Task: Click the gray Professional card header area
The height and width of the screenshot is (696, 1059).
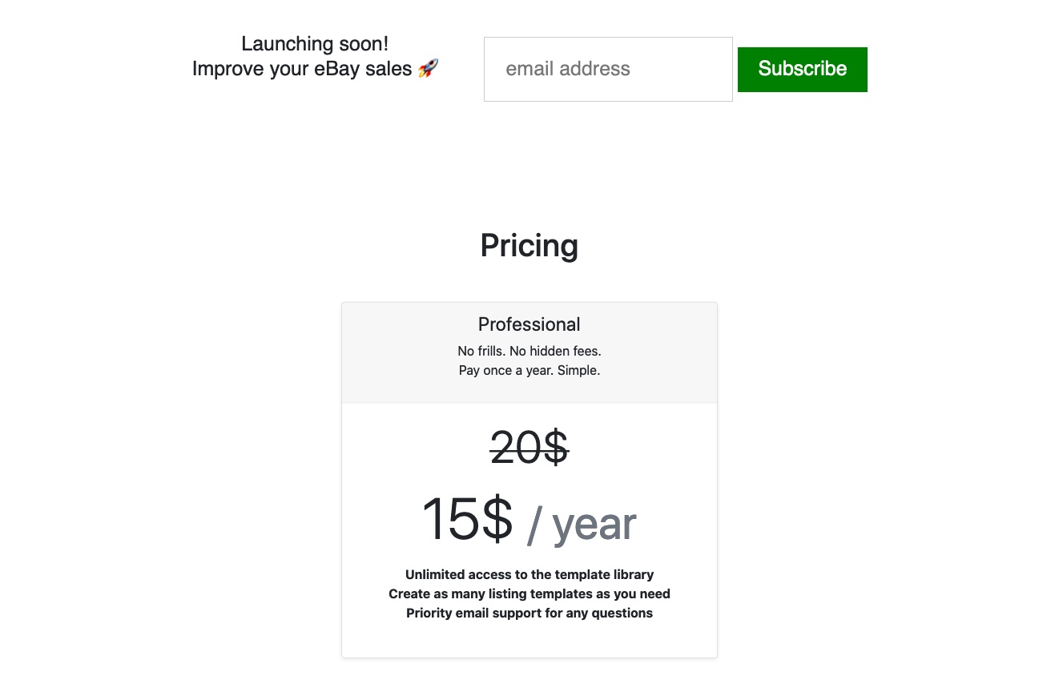Action: (x=529, y=352)
